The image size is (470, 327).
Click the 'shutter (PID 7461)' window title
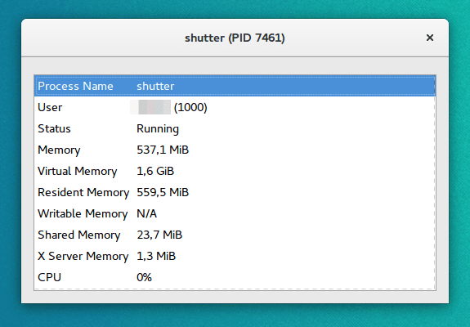click(x=235, y=38)
